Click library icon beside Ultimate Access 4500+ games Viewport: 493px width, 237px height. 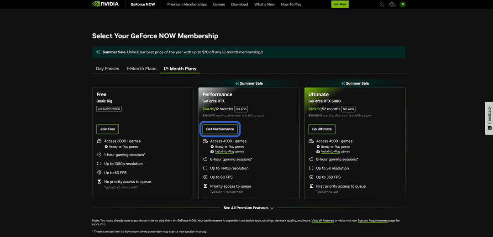tap(311, 141)
